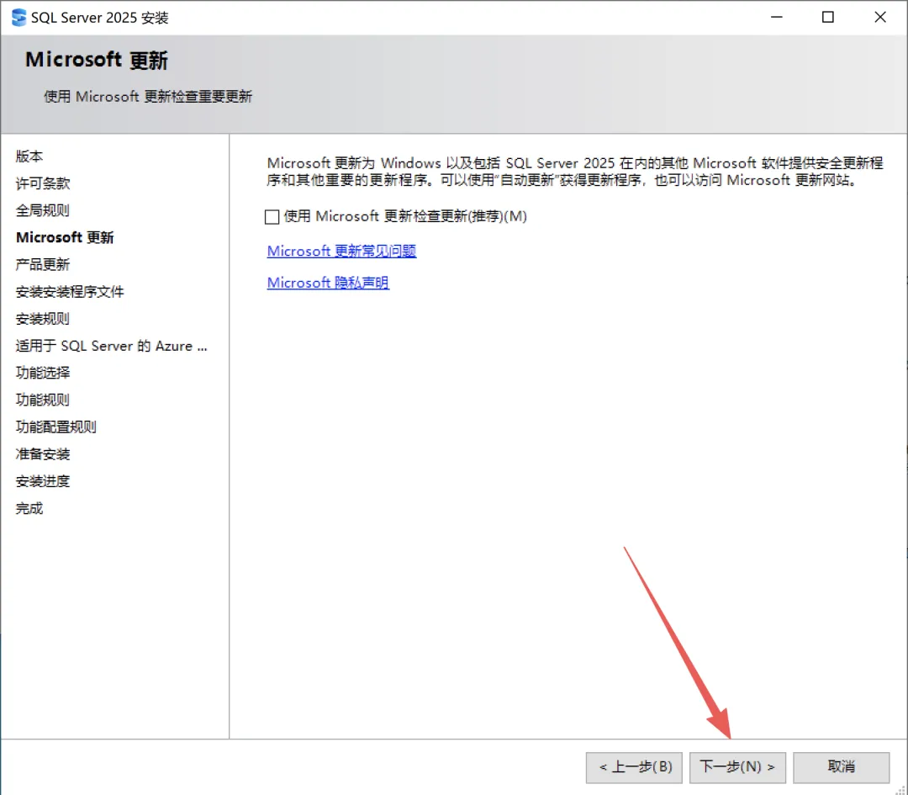This screenshot has height=795, width=908.
Task: Maximize the SQL Server 2025 安装 window
Action: coord(828,18)
